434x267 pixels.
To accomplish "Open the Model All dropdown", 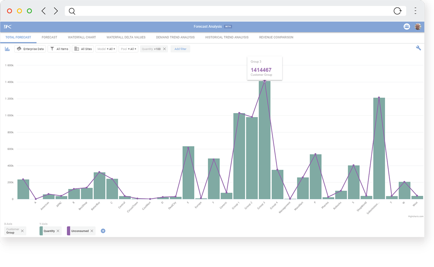I will (x=106, y=49).
